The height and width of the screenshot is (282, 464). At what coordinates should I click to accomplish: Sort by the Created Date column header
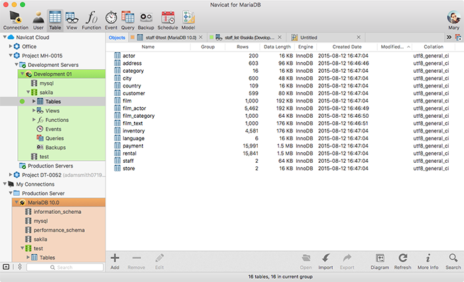[x=347, y=47]
